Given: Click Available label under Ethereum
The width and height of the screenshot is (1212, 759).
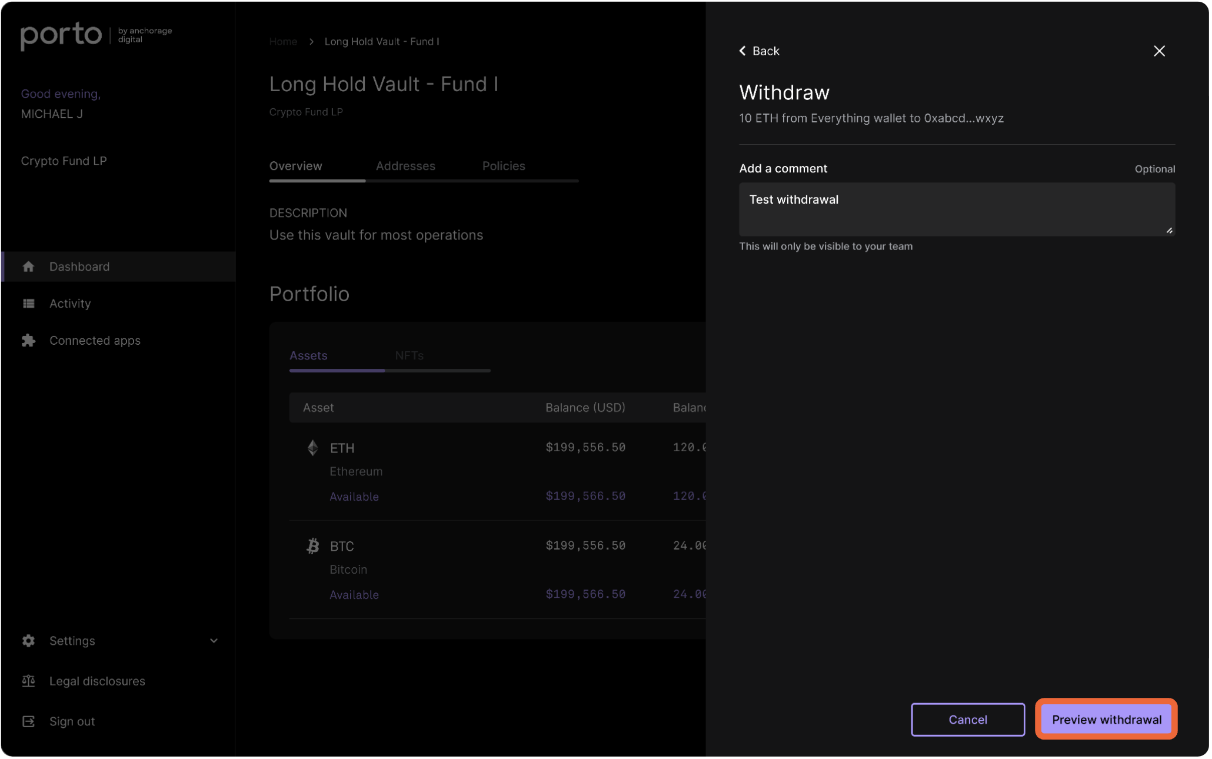Looking at the screenshot, I should pyautogui.click(x=354, y=497).
